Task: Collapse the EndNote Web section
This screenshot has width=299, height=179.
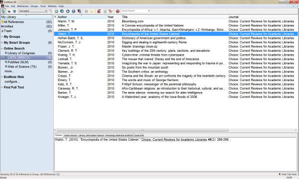Action: 1,77
